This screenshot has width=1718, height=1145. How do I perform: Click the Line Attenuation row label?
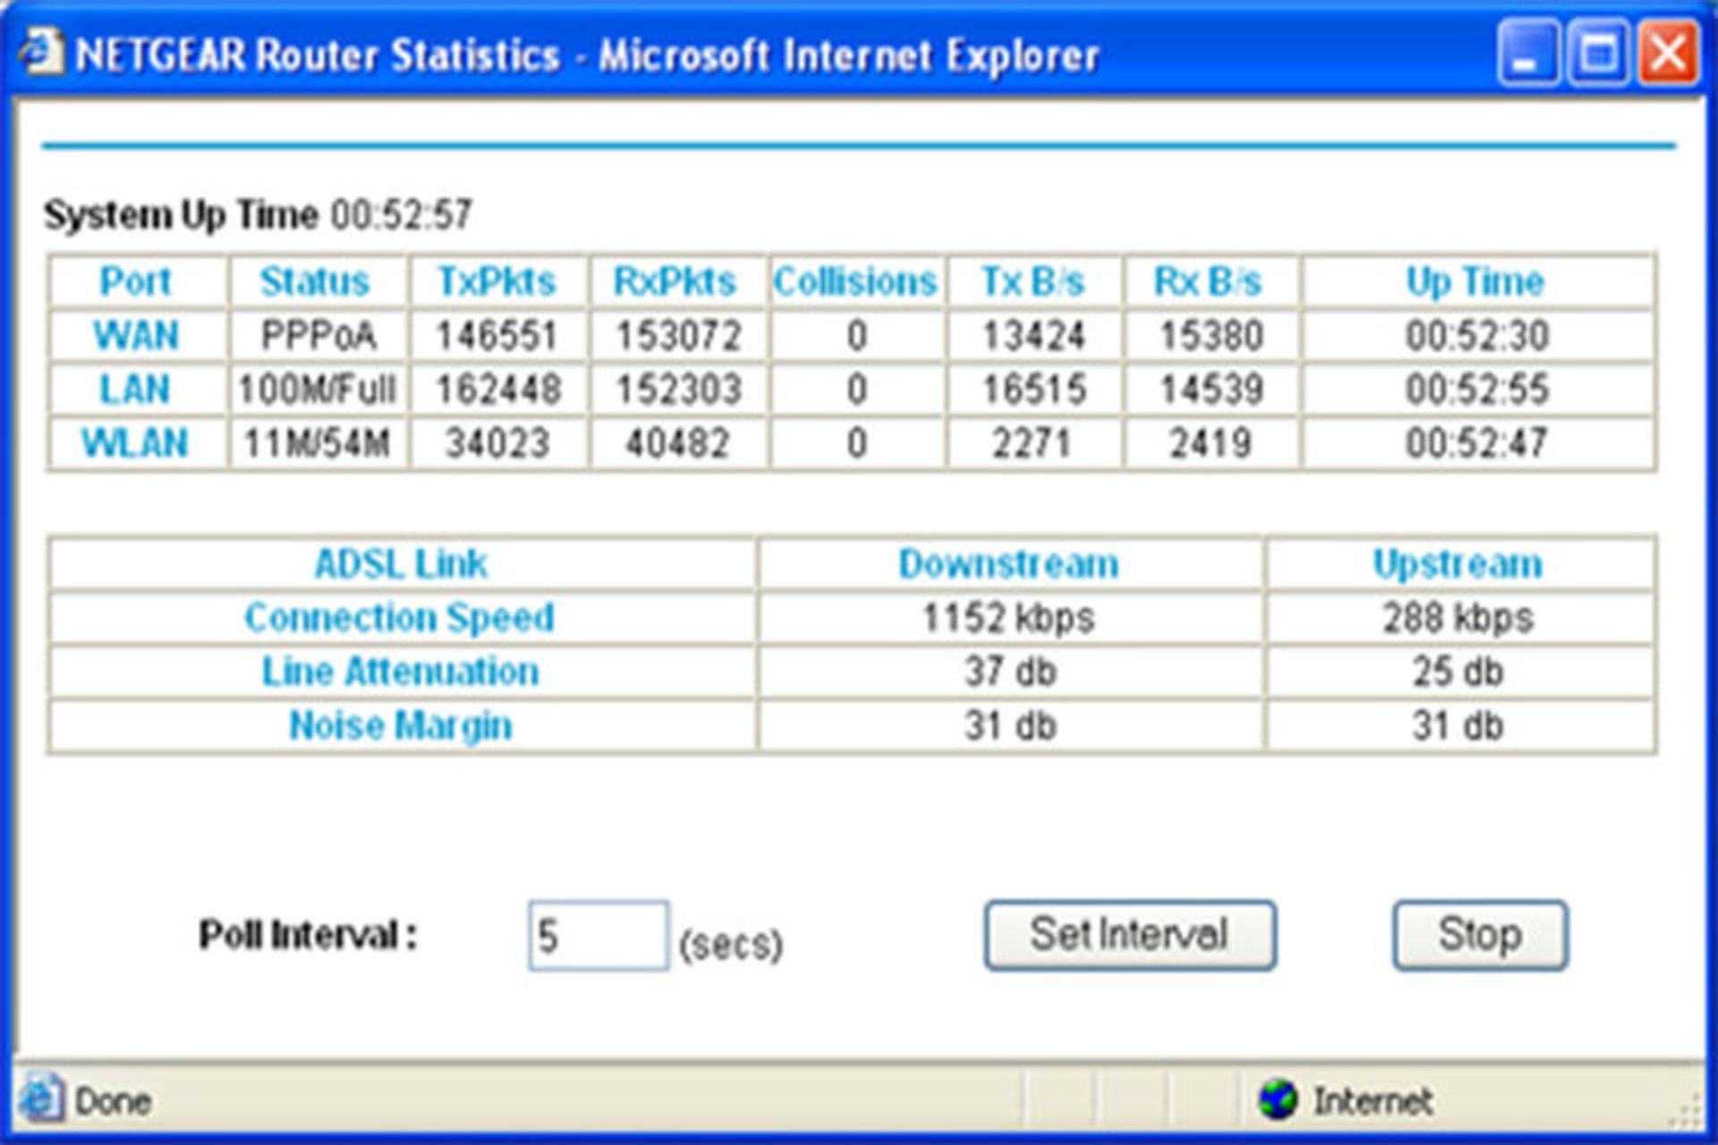pyautogui.click(x=400, y=672)
